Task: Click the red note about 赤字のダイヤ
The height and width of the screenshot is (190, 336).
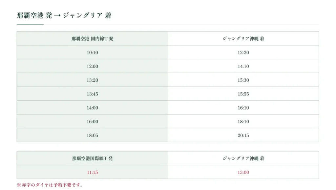Action: click(x=50, y=185)
